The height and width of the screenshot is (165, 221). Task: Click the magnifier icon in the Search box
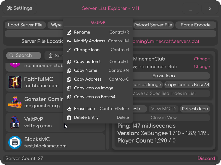click(11, 56)
